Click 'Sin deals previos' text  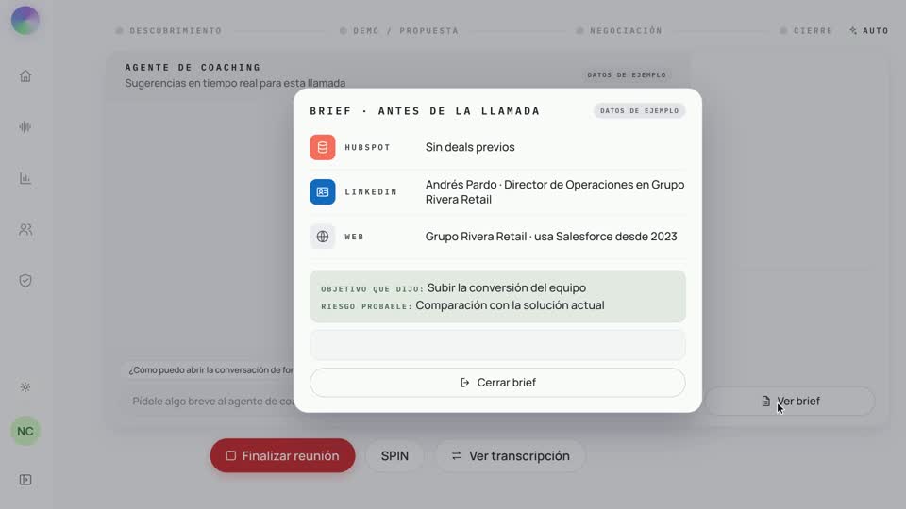point(470,147)
